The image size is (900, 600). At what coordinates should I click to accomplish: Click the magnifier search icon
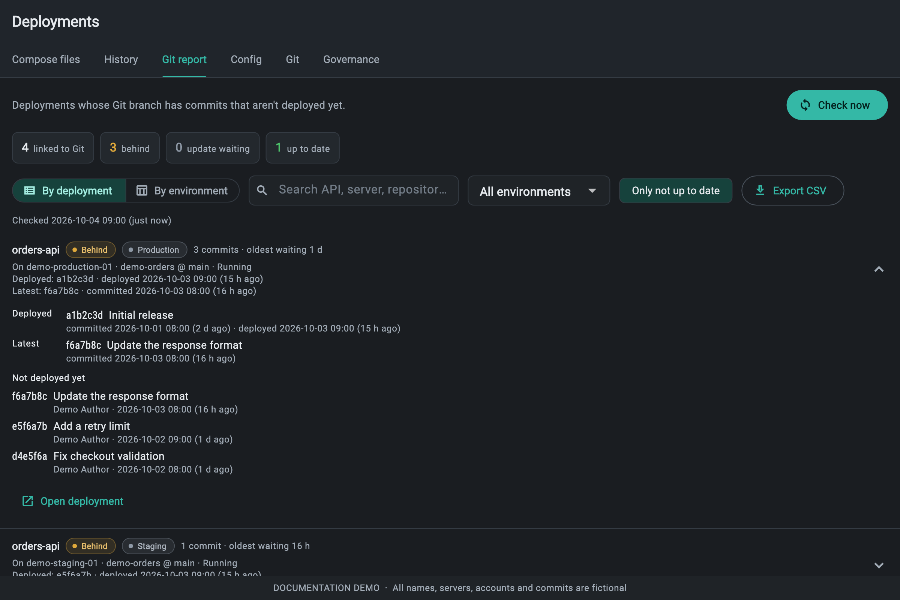click(x=262, y=190)
